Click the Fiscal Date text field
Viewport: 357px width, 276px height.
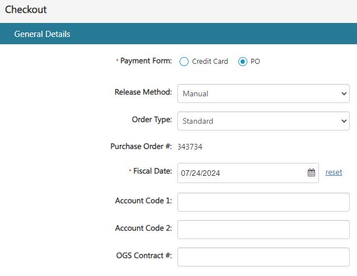(241, 173)
